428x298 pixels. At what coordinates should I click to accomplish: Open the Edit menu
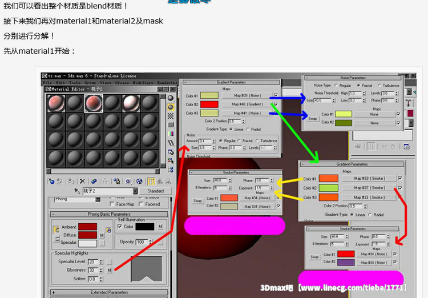[60, 82]
